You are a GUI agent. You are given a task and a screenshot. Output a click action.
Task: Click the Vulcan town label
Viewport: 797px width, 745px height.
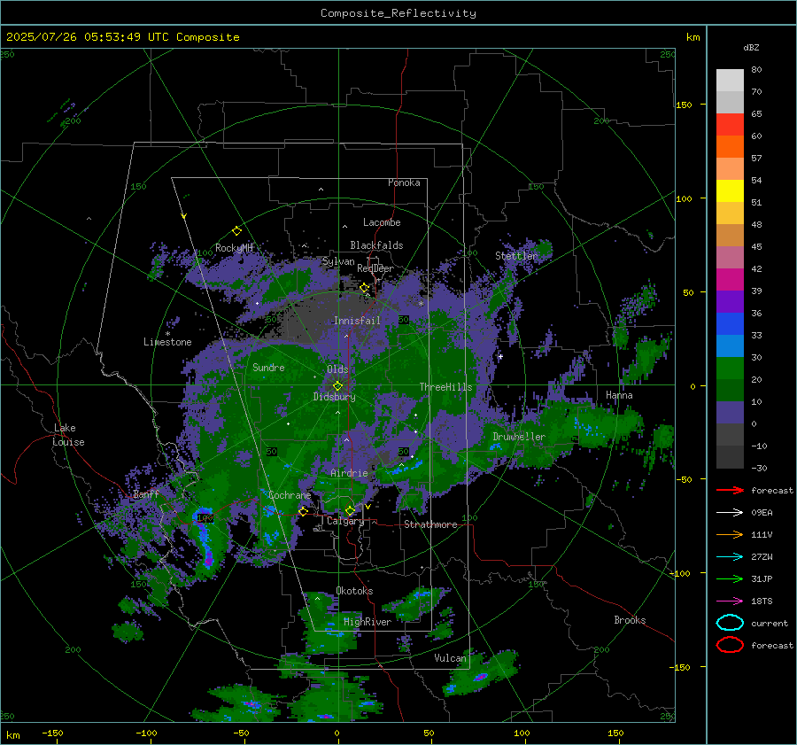pyautogui.click(x=450, y=658)
